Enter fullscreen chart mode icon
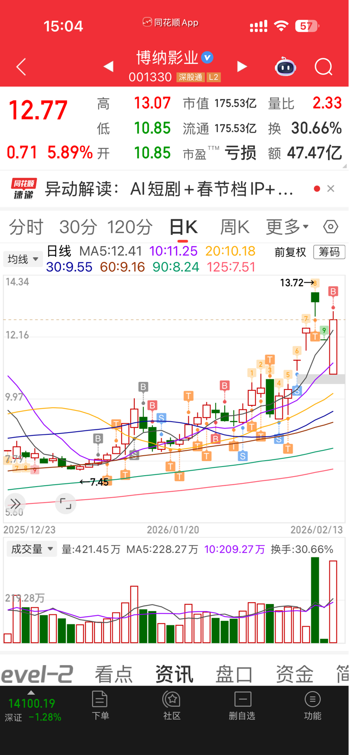This screenshot has width=349, height=755. 66,503
